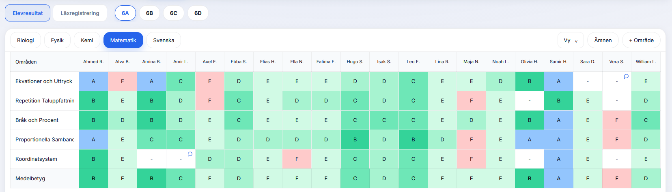Click Axel F. grade D in Koordinatsystem row
Image resolution: width=672 pixels, height=192 pixels.
(x=210, y=159)
